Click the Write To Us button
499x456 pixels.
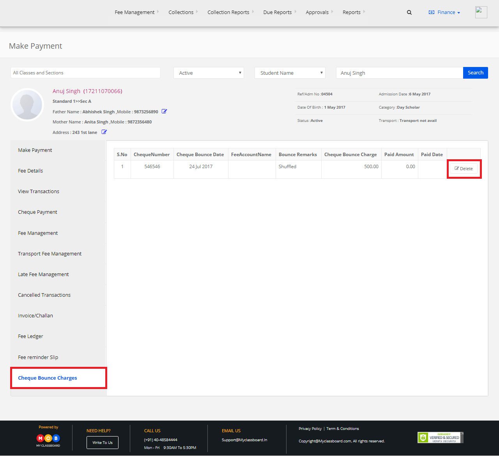pyautogui.click(x=103, y=443)
